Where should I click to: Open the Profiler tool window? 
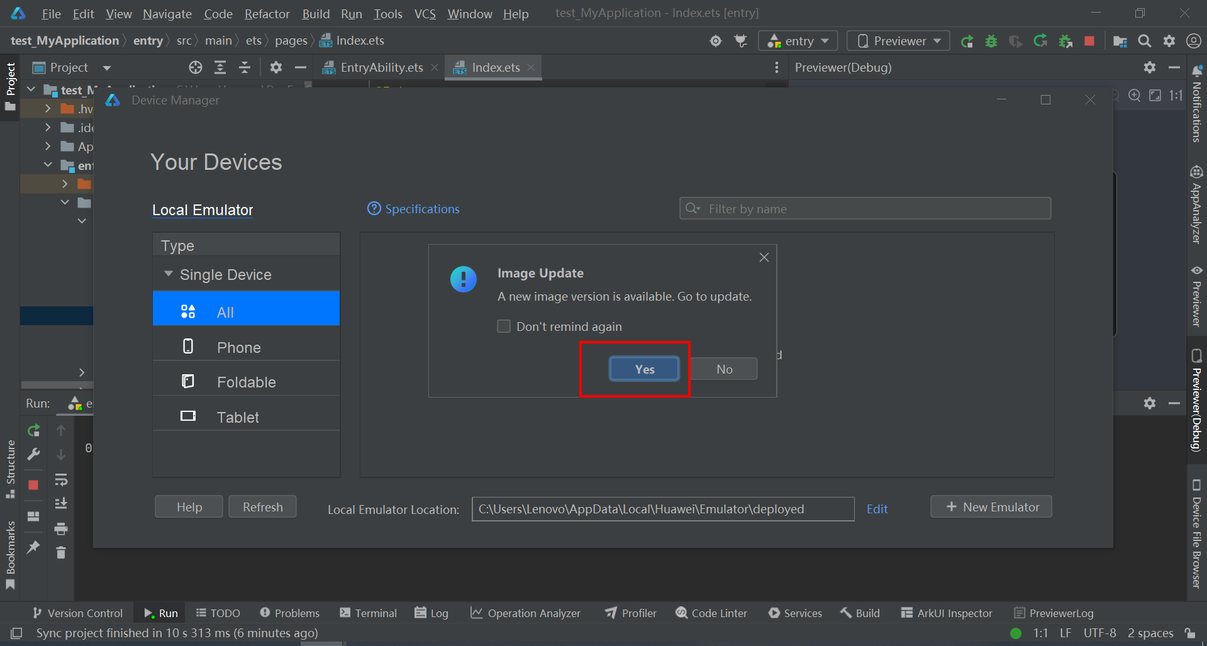(x=631, y=613)
